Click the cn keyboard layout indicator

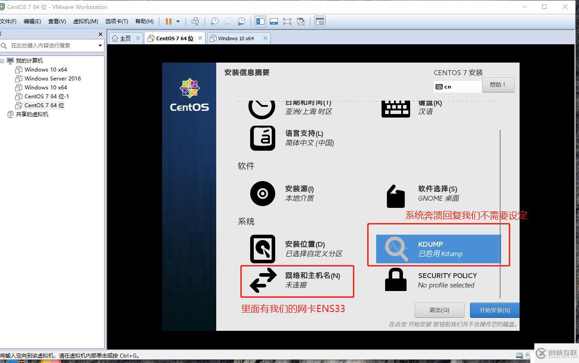(x=457, y=87)
